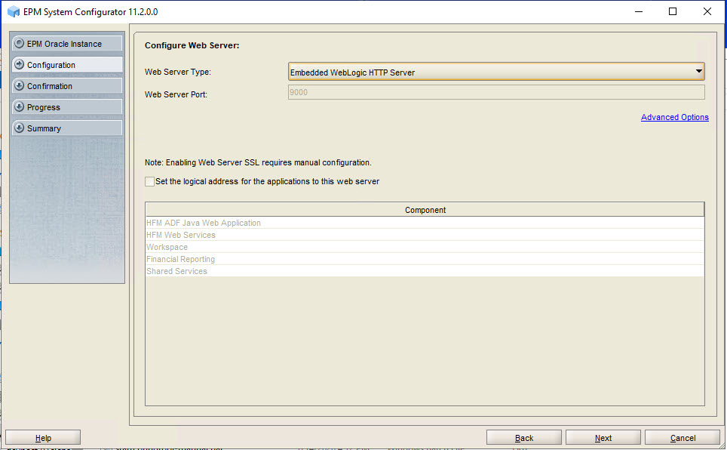Open the Web Server Type combo box

tap(496, 72)
